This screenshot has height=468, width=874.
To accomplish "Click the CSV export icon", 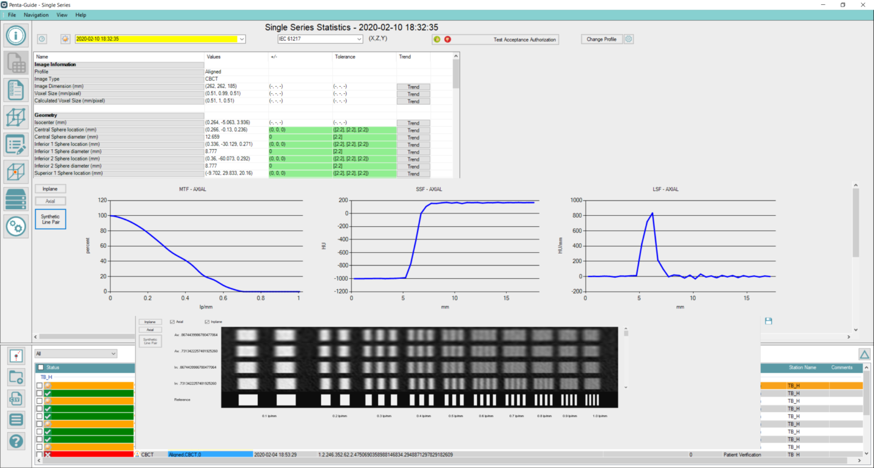I will pos(16,398).
